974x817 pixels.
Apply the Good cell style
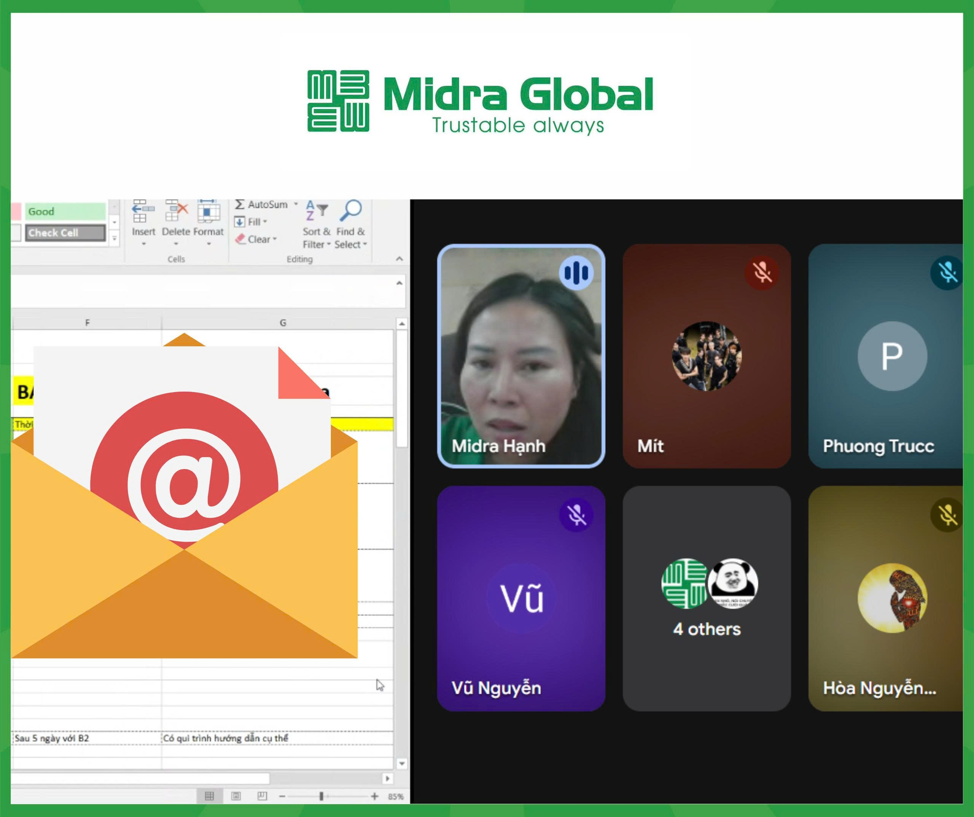(x=65, y=212)
